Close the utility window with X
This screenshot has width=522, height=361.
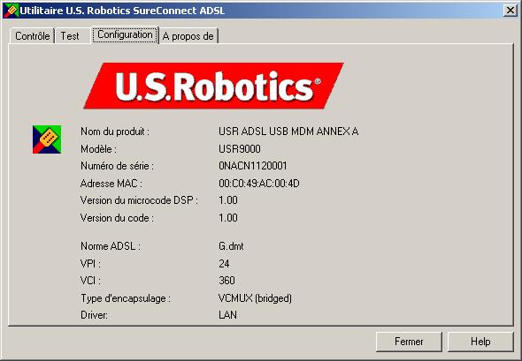[x=510, y=11]
